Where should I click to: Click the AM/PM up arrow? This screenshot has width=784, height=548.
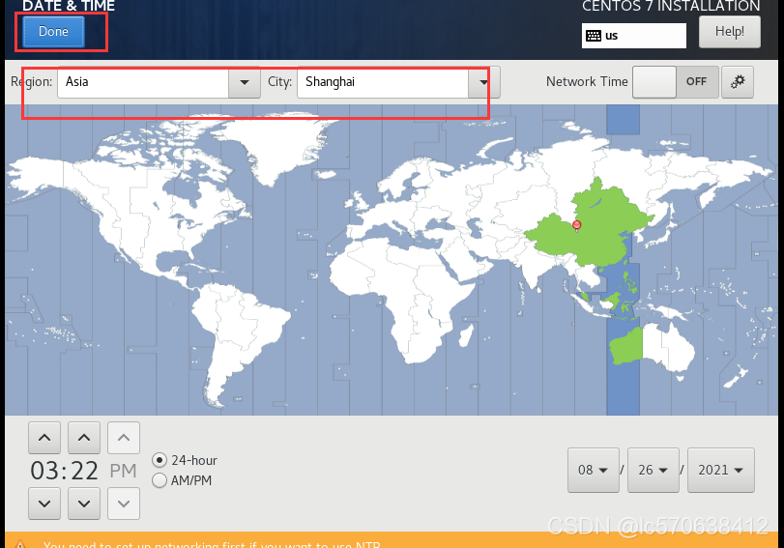[x=124, y=438]
